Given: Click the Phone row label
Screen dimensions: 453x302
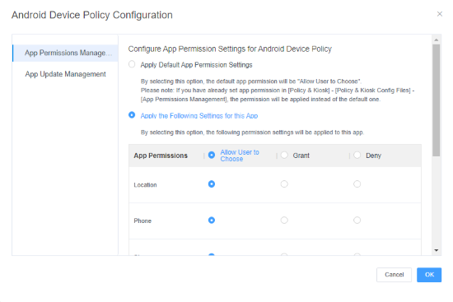Looking at the screenshot, I should pos(142,221).
